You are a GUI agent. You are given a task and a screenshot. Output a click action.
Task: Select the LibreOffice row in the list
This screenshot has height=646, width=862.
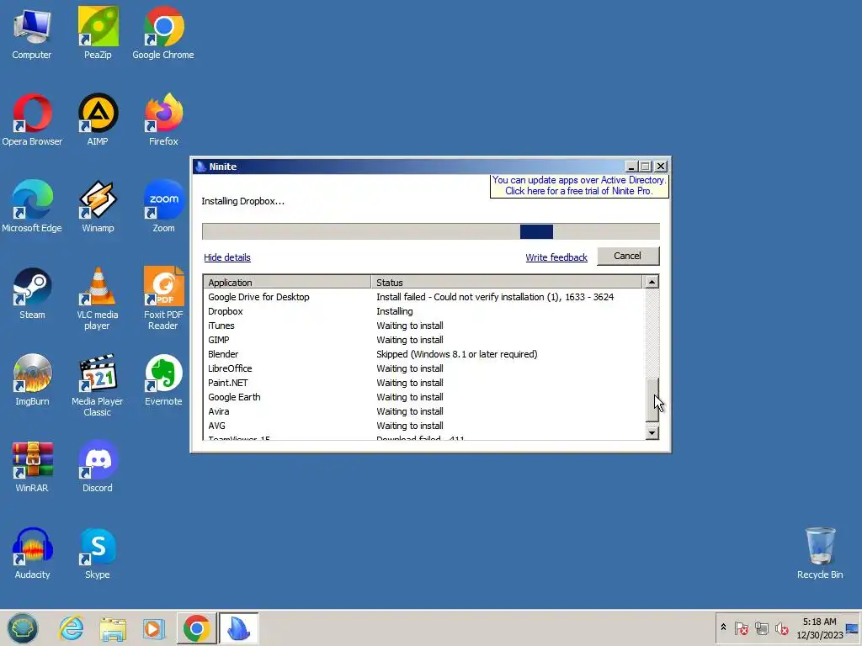pyautogui.click(x=423, y=368)
